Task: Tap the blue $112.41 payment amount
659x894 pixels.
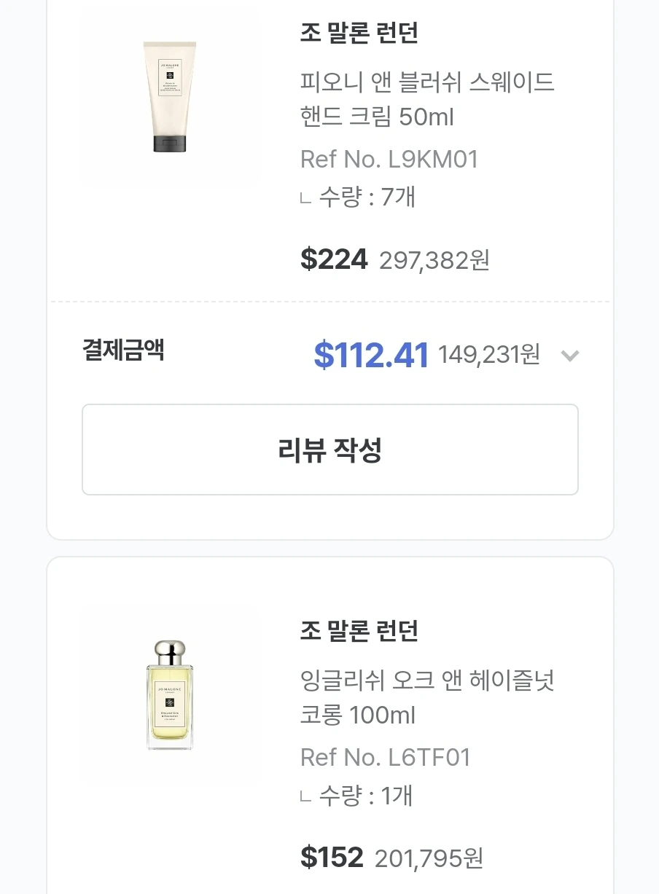Action: 371,355
